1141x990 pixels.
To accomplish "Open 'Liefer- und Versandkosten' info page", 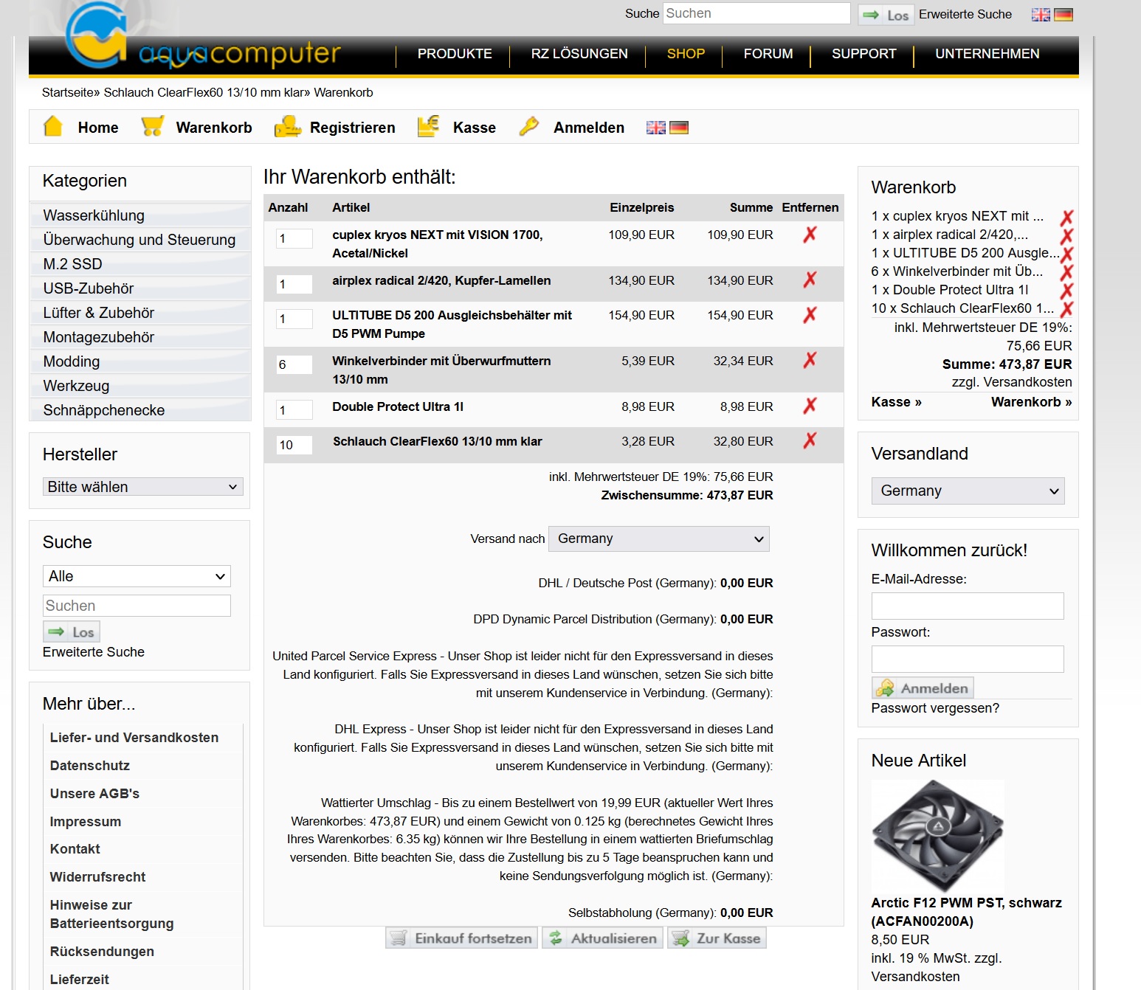I will click(x=134, y=738).
